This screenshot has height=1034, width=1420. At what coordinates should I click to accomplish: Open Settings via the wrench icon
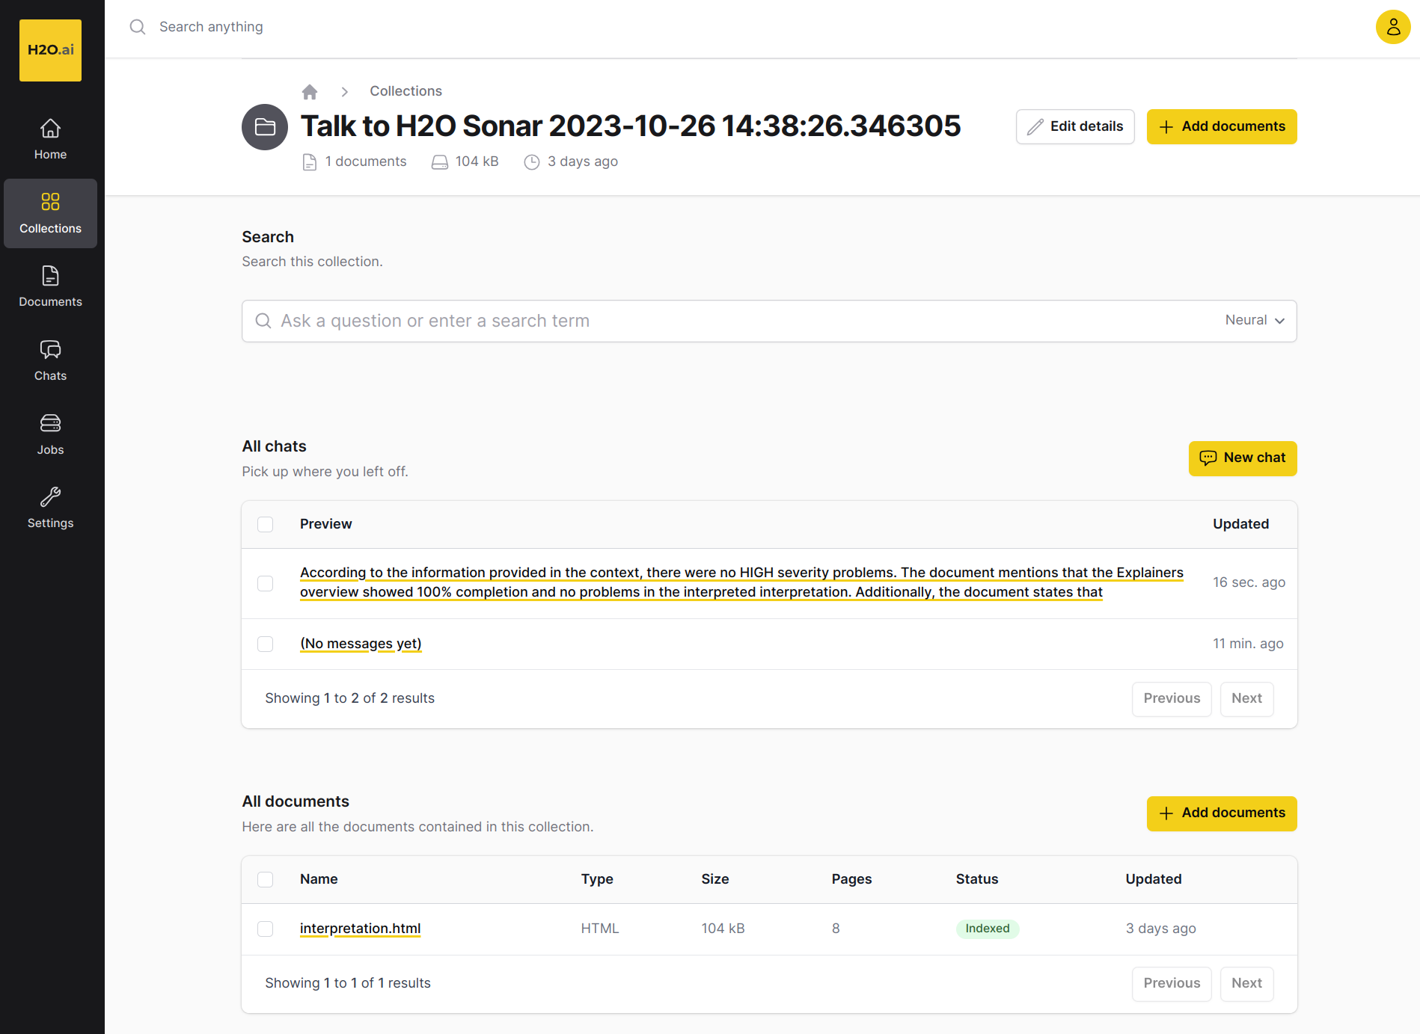(x=50, y=508)
